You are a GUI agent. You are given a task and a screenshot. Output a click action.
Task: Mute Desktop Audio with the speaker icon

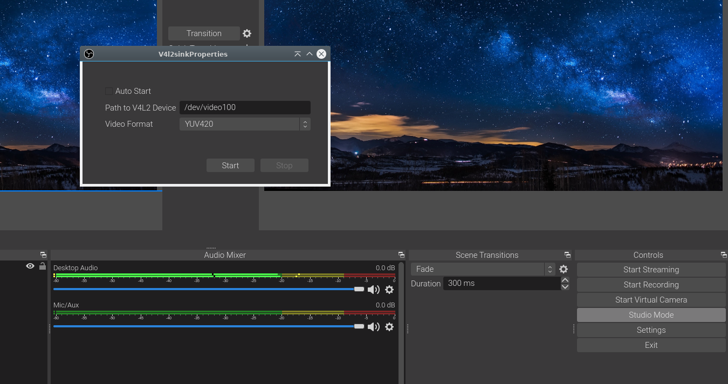373,290
